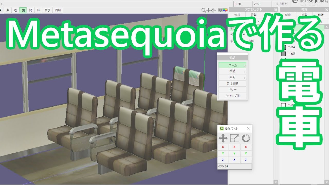This screenshot has width=329, height=185.
Task: Click the blue Z under the move handle
Action: pos(223,160)
